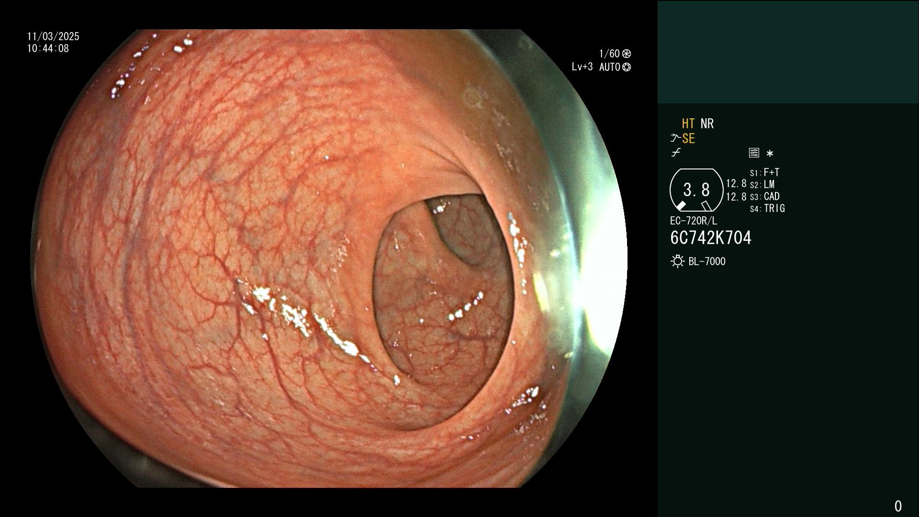Click the blank panel above HT NR
Screen dimensions: 919x517
click(x=788, y=52)
